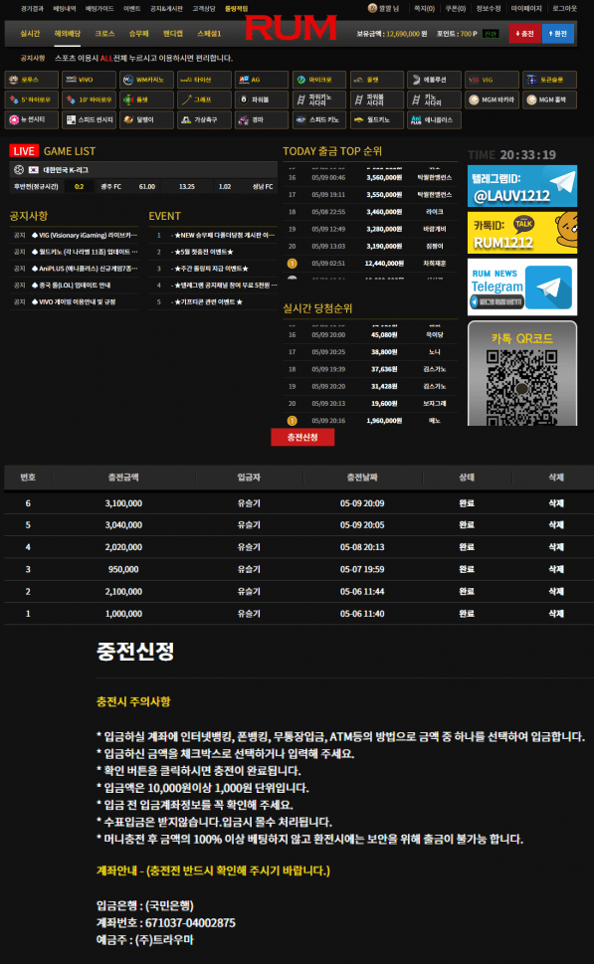Select the 해외배당 nav tab
This screenshot has width=594, height=964.
(68, 34)
